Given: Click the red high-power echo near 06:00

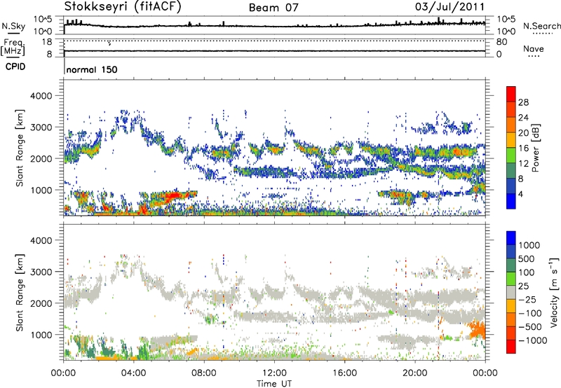Looking at the screenshot, I should pyautogui.click(x=173, y=195).
